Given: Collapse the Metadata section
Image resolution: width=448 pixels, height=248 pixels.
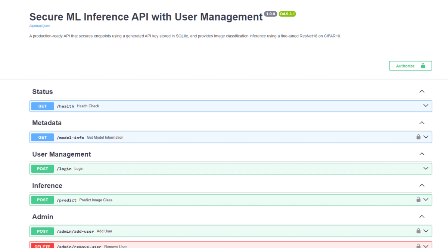Looking at the screenshot, I should click(422, 123).
